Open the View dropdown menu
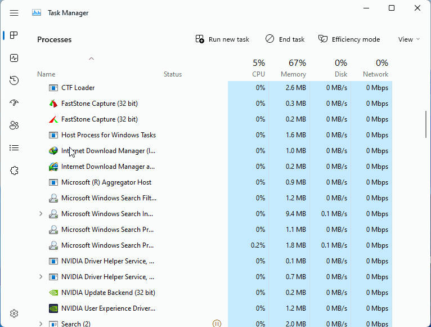 click(x=408, y=39)
